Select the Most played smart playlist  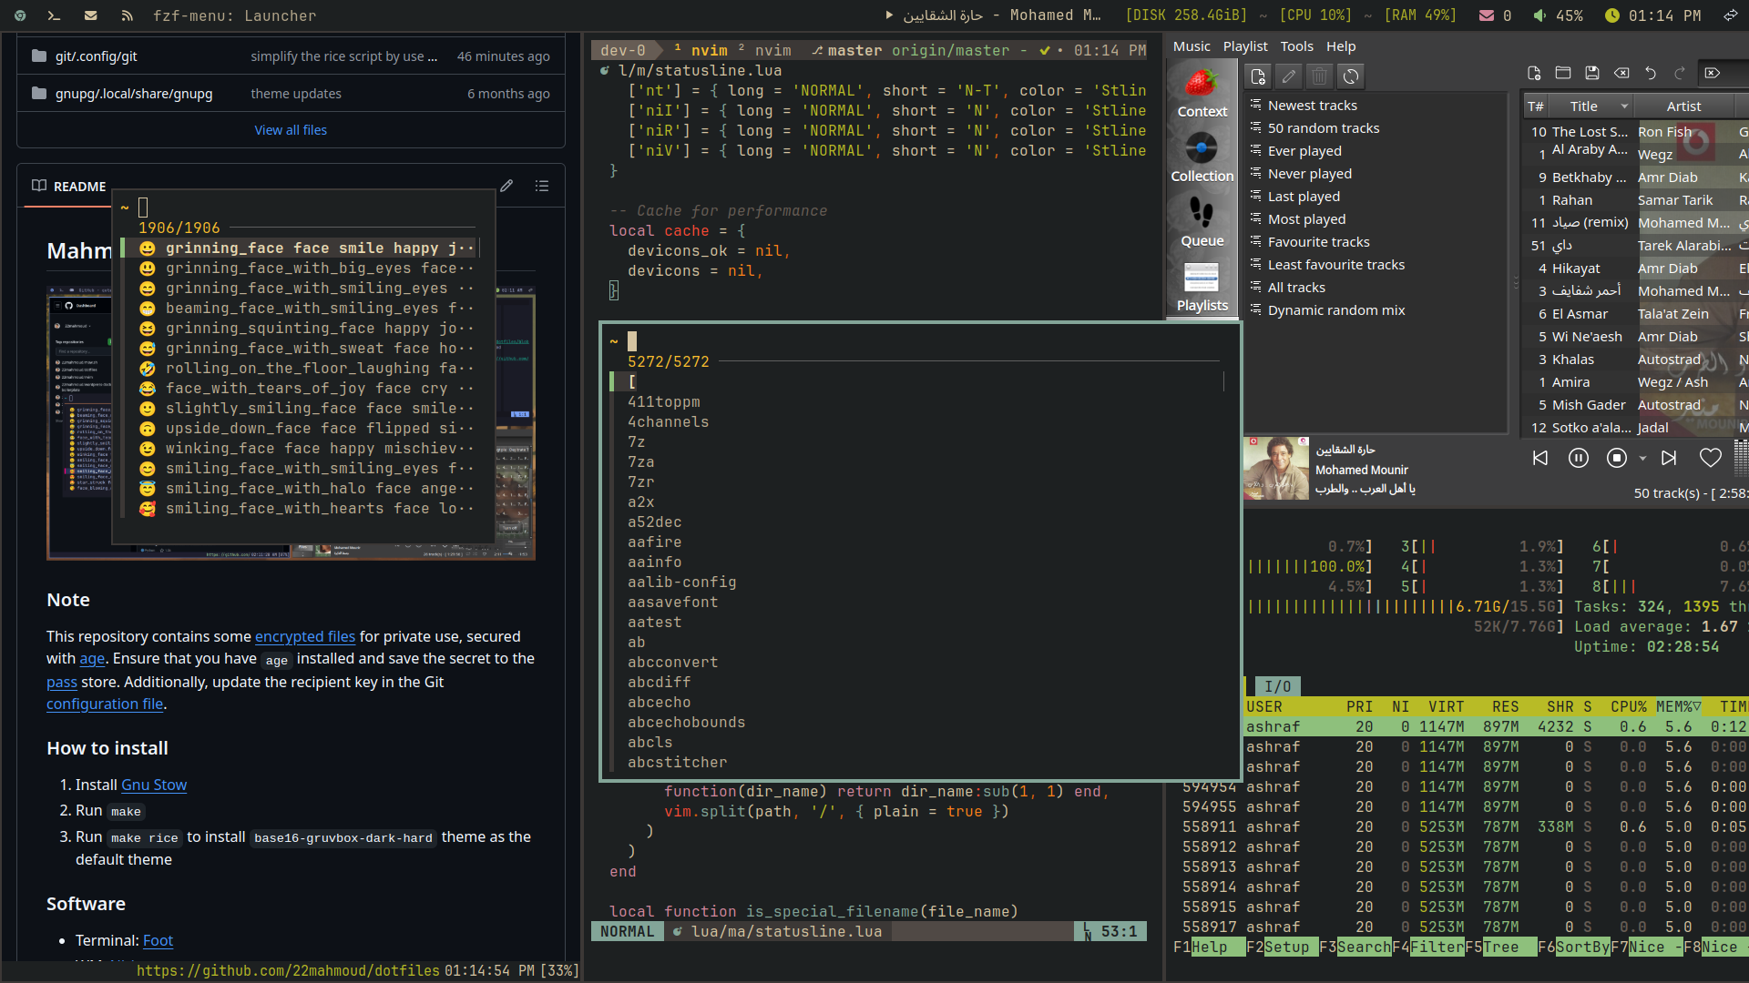(1306, 219)
